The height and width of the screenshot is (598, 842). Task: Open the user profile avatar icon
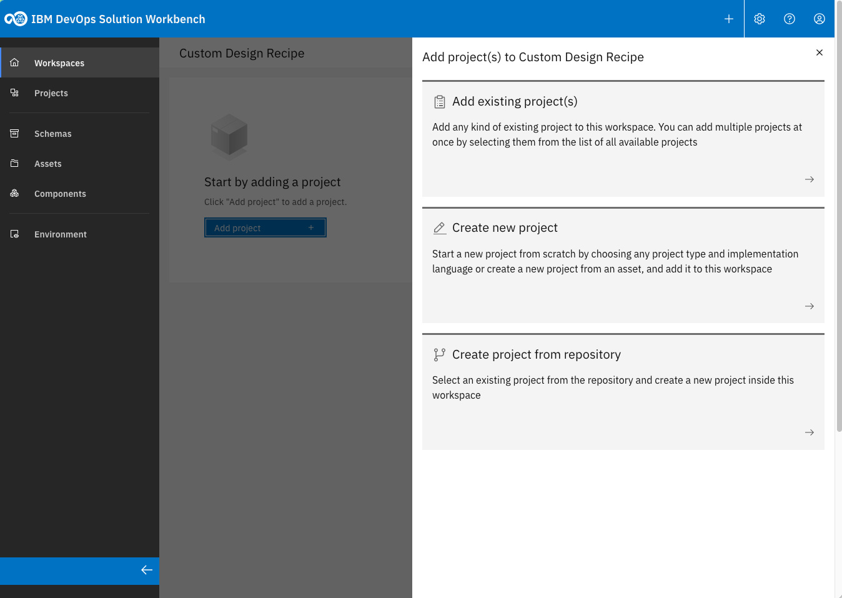(x=820, y=19)
